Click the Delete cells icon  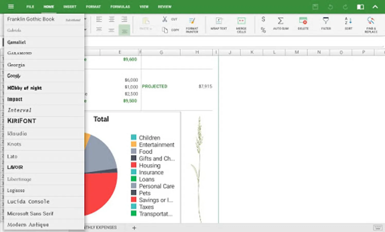pyautogui.click(x=303, y=24)
